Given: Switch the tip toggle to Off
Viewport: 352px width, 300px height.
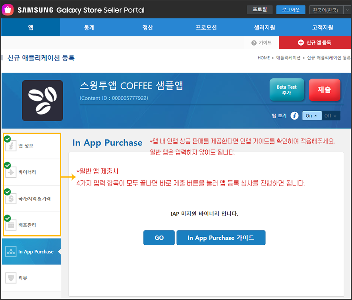Looking at the screenshot, I should [331, 116].
